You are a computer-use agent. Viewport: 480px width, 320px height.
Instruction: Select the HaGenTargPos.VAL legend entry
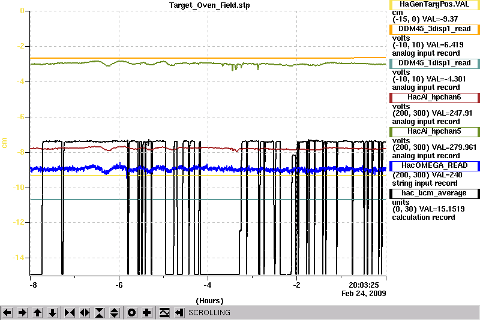[434, 5]
